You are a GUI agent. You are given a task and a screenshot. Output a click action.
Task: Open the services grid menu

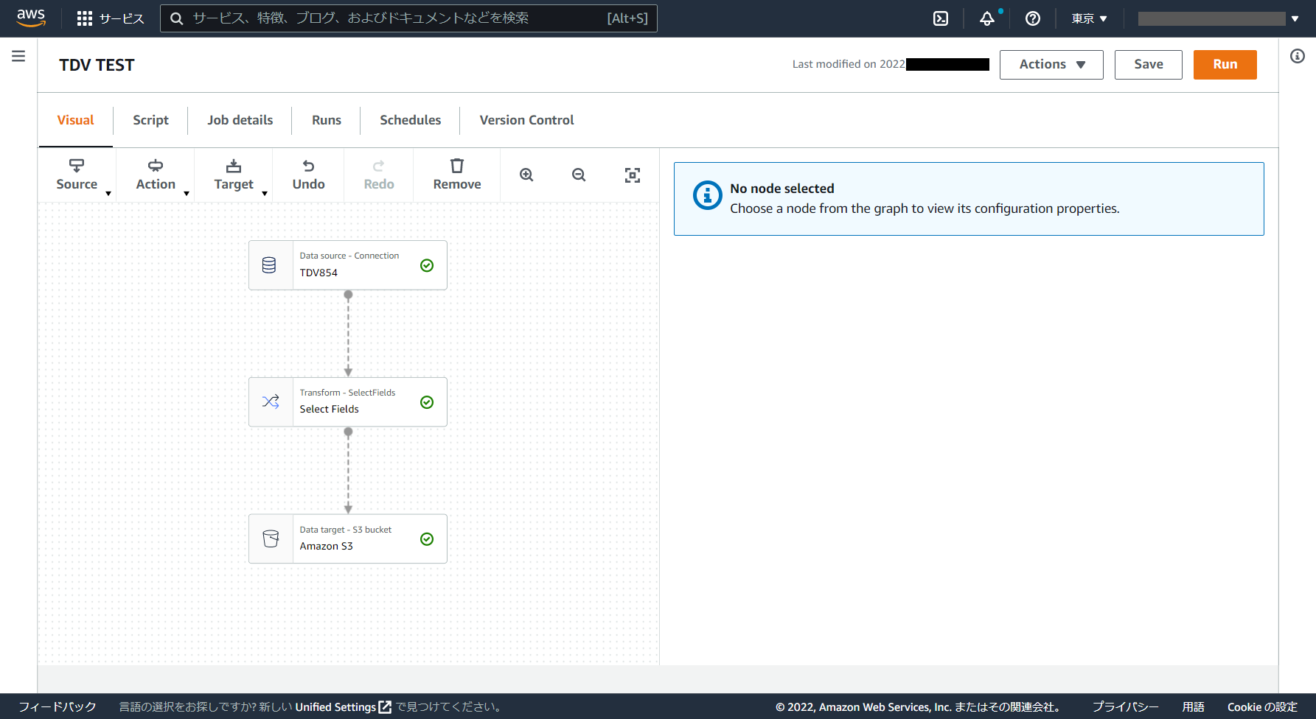pos(85,18)
